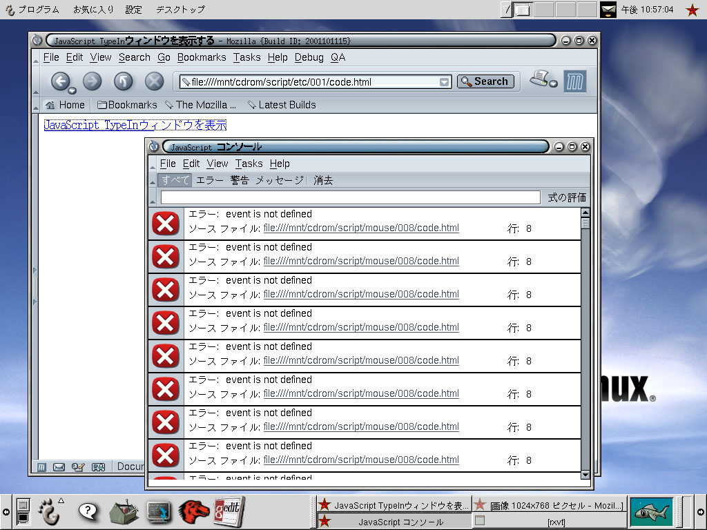Open the Debug menu in Mozilla

coord(309,57)
